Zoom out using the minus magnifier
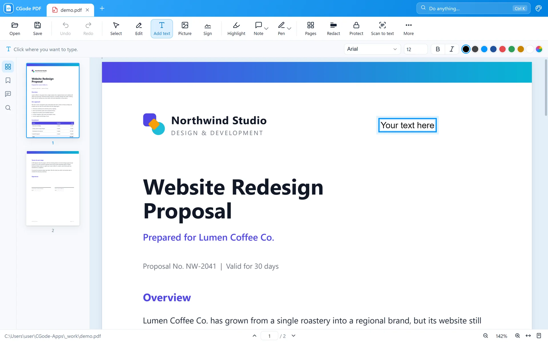 point(485,336)
